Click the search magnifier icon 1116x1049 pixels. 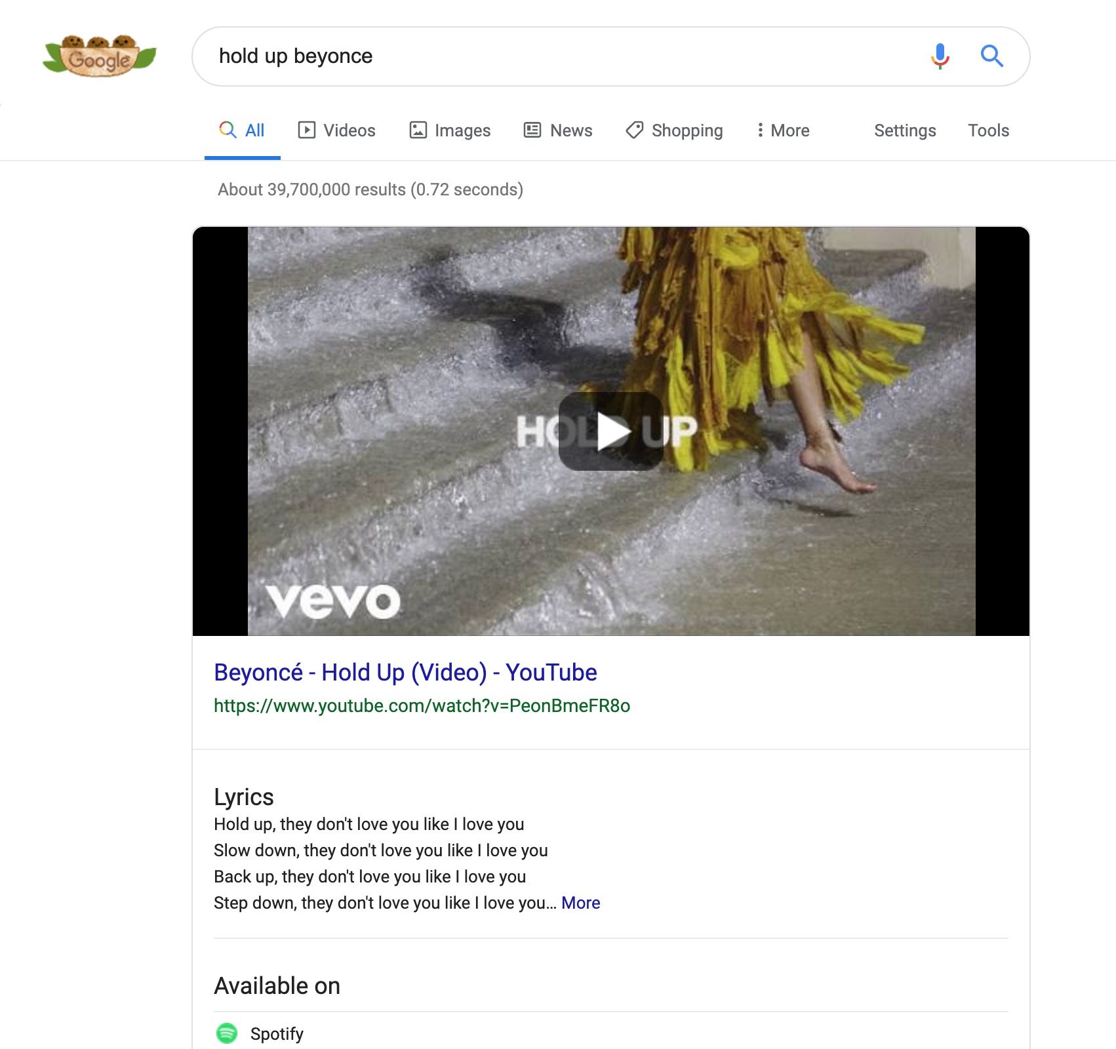click(x=993, y=56)
